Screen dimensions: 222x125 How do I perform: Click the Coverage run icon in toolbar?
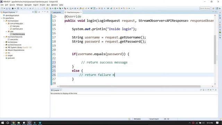click(60, 8)
